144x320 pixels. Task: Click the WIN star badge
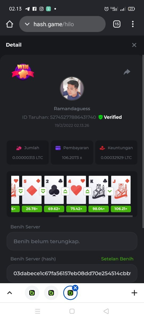pos(23,71)
